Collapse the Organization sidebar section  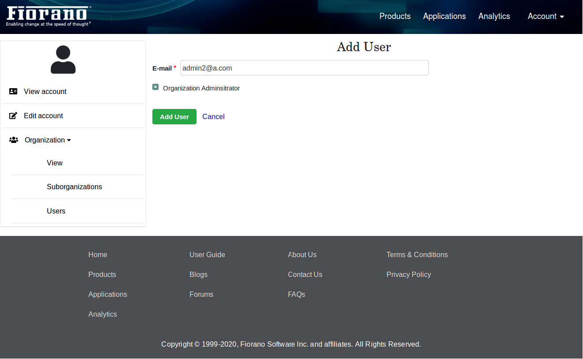tap(48, 140)
